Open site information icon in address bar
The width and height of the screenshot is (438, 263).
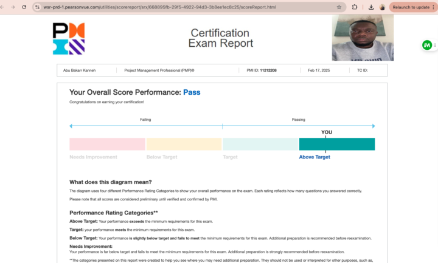[x=38, y=7]
